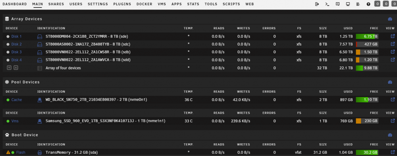Viewport: 397px width, 156px height.
Task: Switch to the Docker tab
Action: tap(145, 4)
